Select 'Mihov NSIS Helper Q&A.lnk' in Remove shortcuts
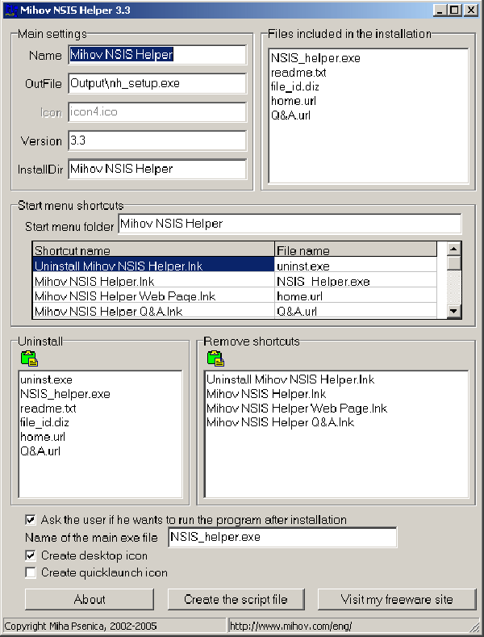The width and height of the screenshot is (484, 637). point(280,422)
